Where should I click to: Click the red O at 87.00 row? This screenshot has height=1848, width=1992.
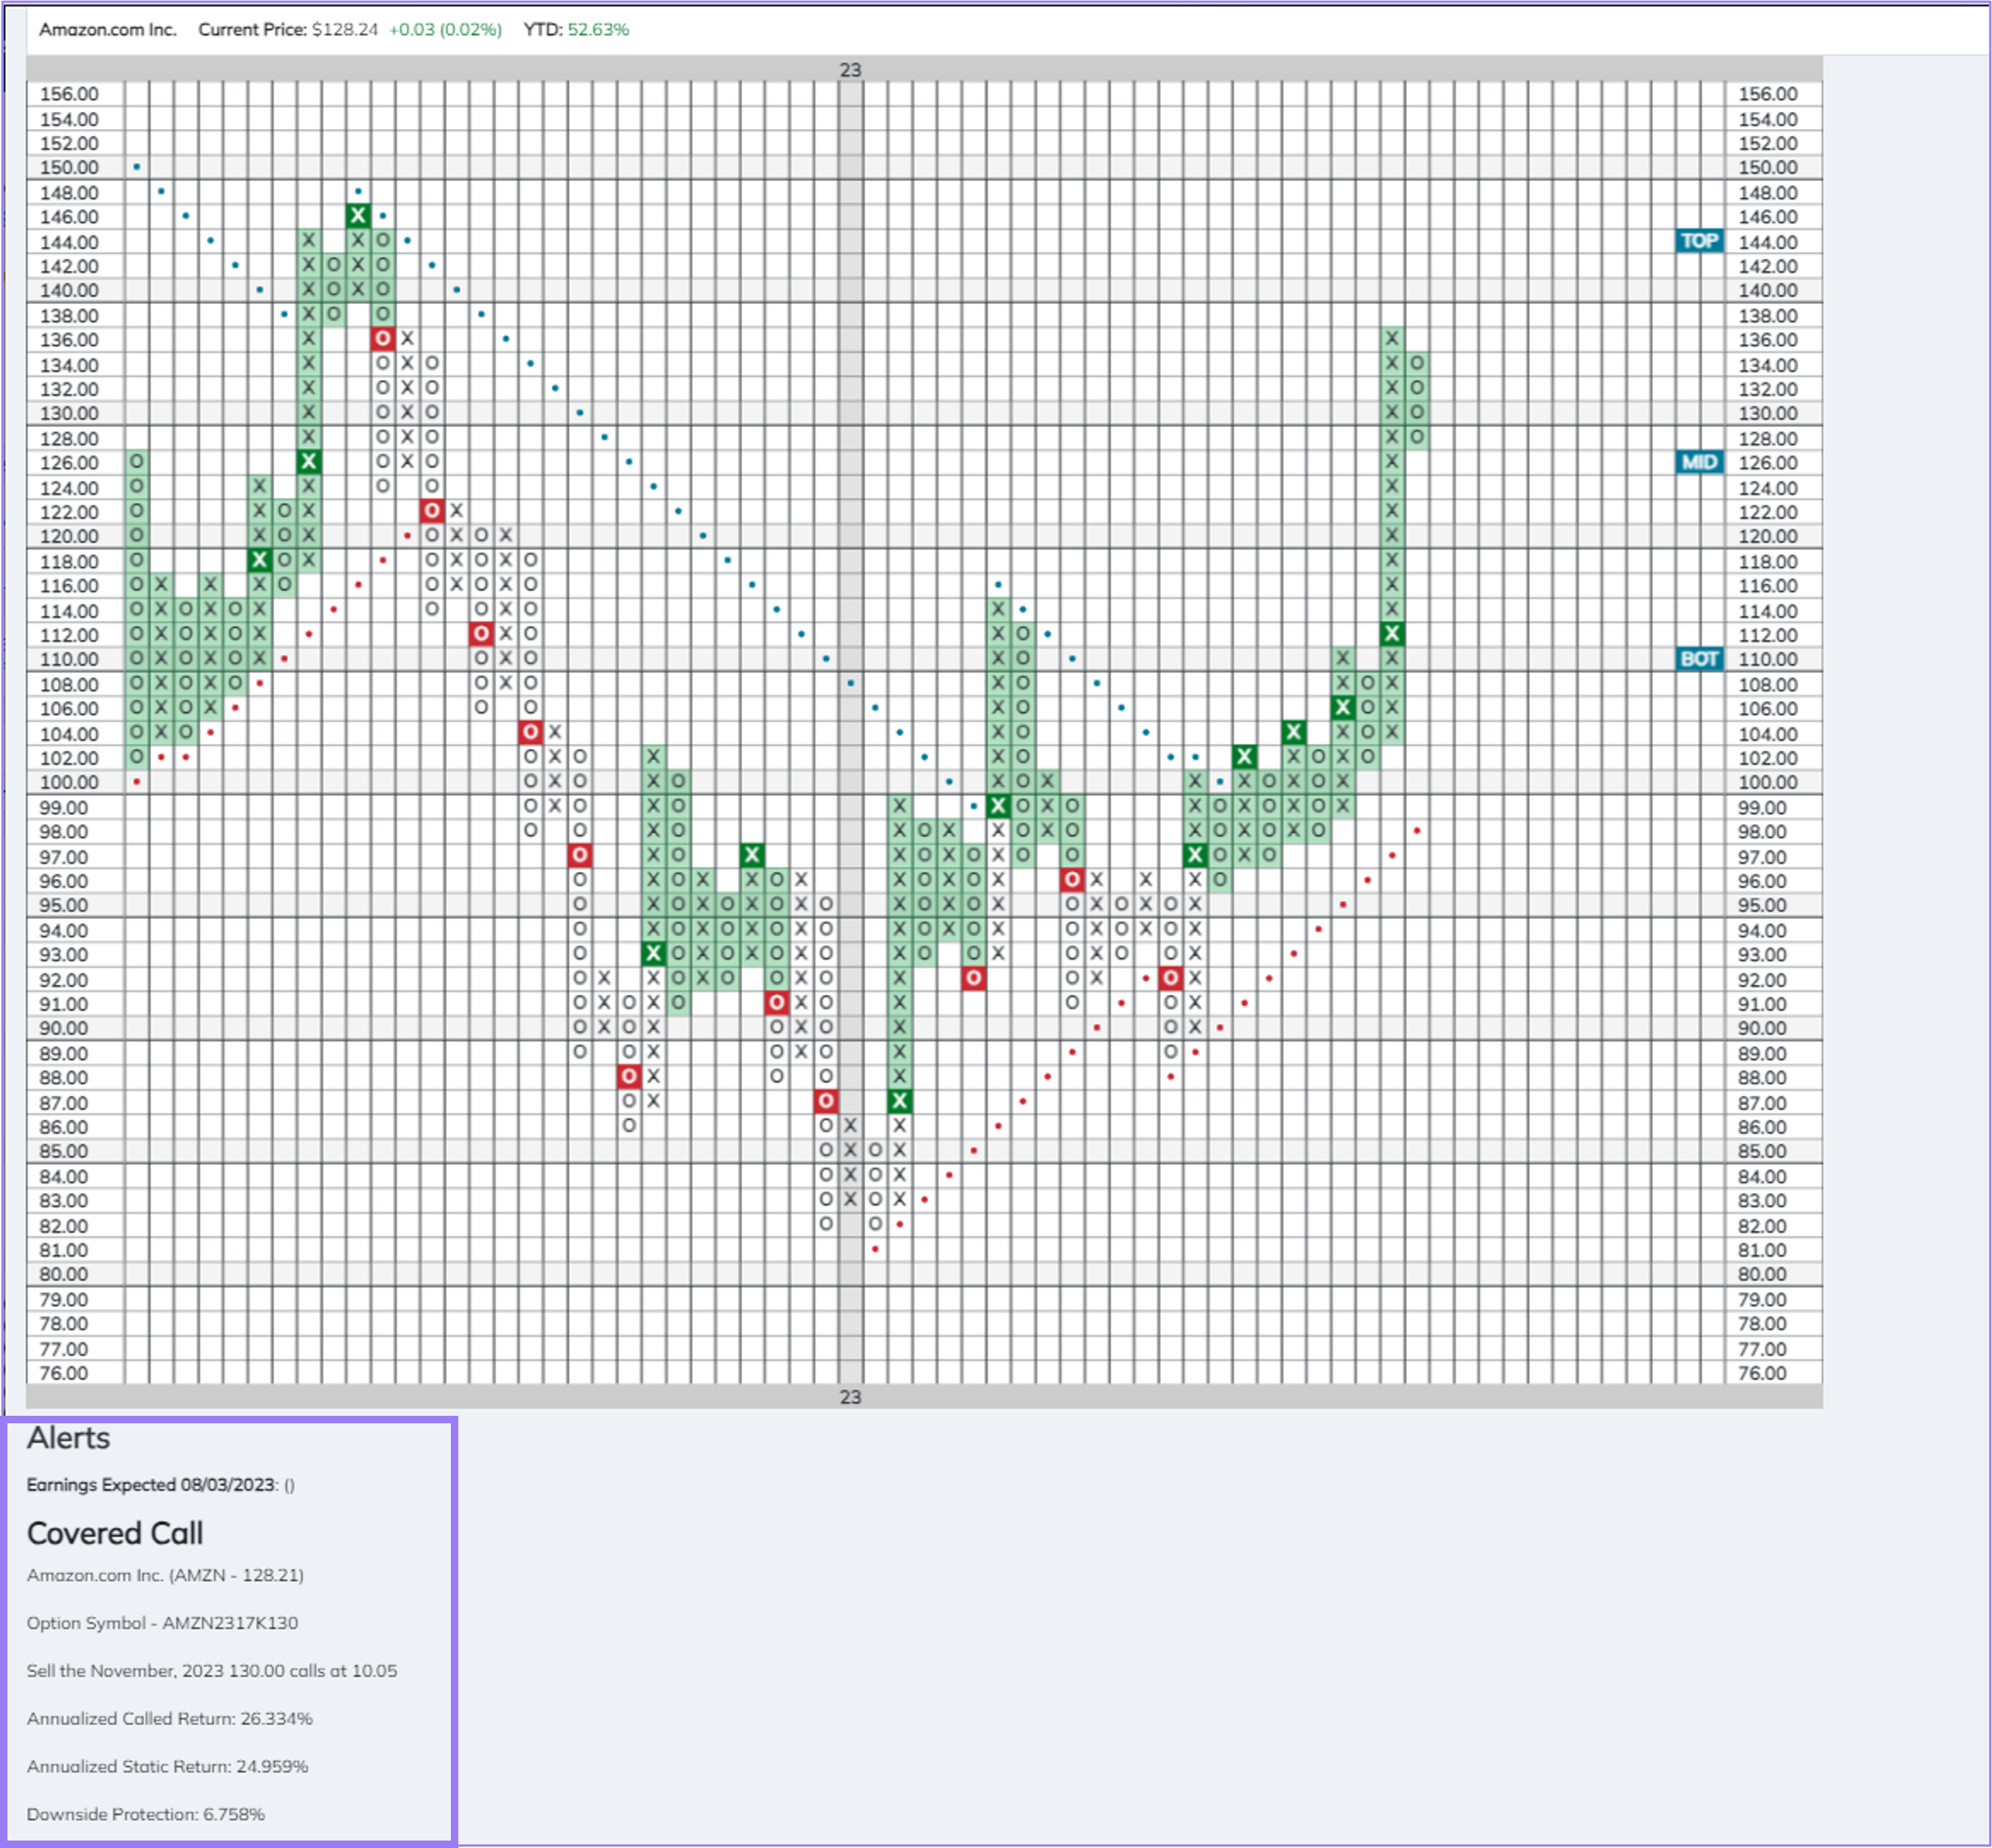pos(826,1101)
